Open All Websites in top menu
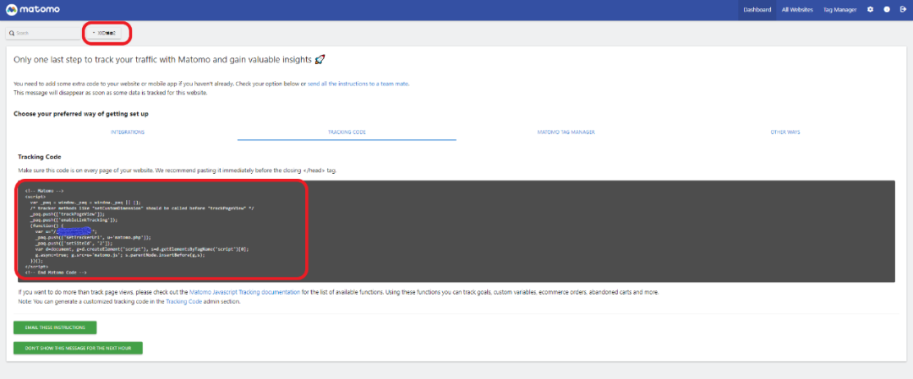 (797, 10)
